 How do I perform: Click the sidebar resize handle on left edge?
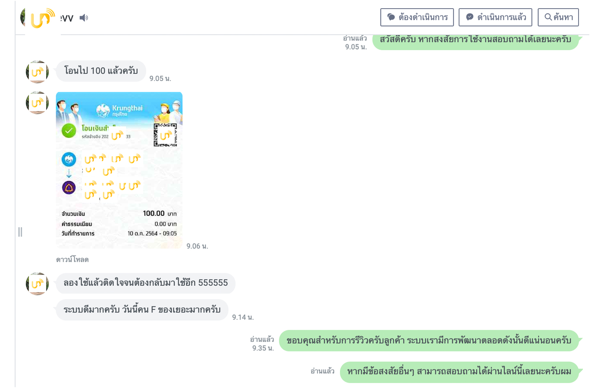pos(20,232)
